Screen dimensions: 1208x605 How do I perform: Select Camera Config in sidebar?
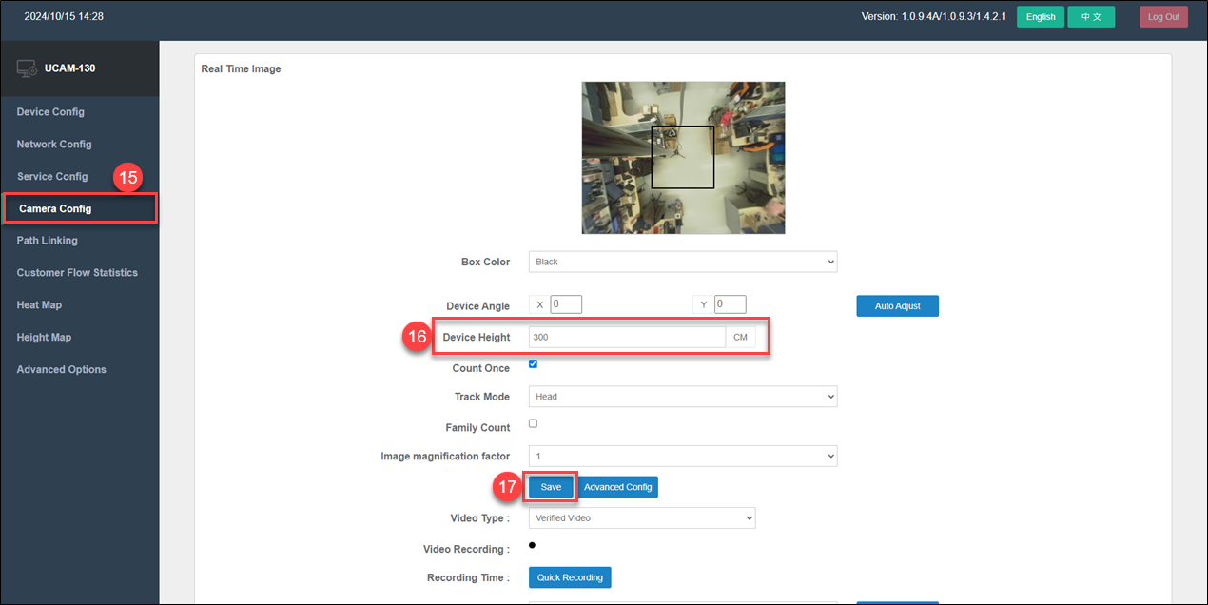tap(55, 209)
